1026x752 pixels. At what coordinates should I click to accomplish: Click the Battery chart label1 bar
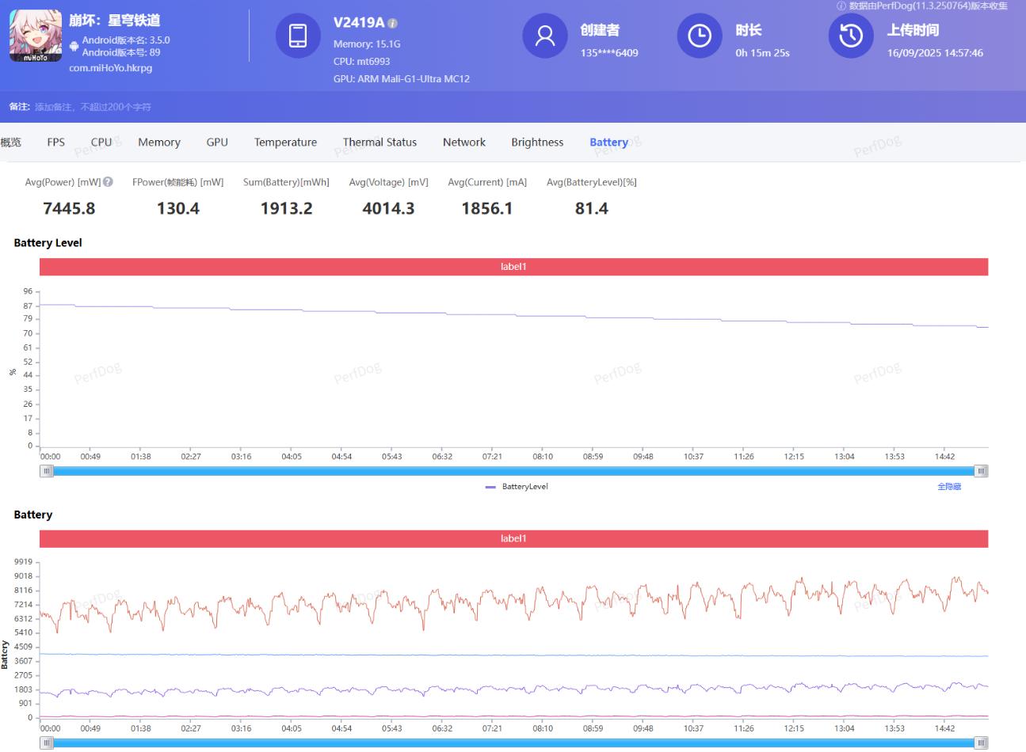pos(513,538)
